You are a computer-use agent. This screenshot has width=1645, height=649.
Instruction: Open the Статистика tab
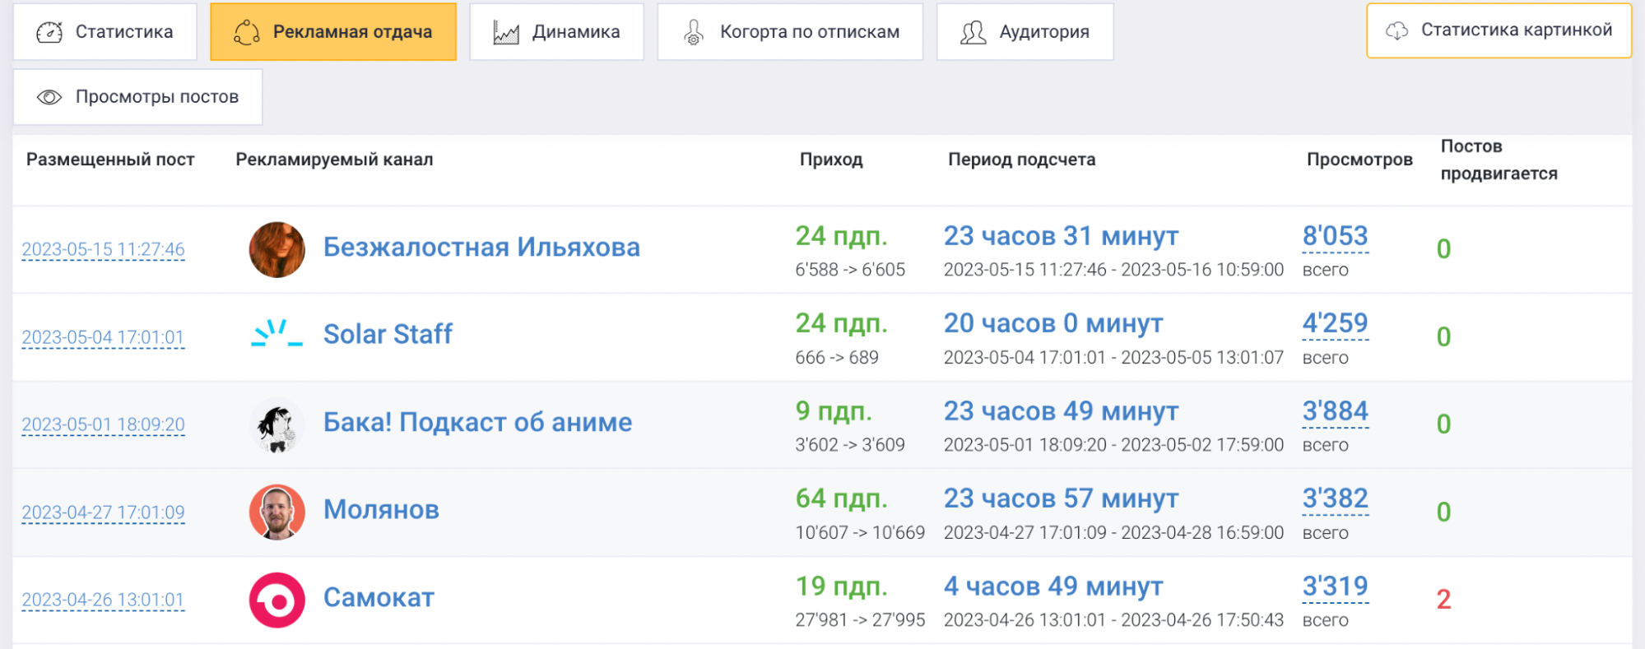[105, 32]
